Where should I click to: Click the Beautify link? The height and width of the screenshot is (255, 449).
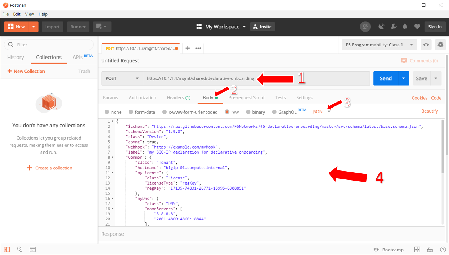point(430,111)
